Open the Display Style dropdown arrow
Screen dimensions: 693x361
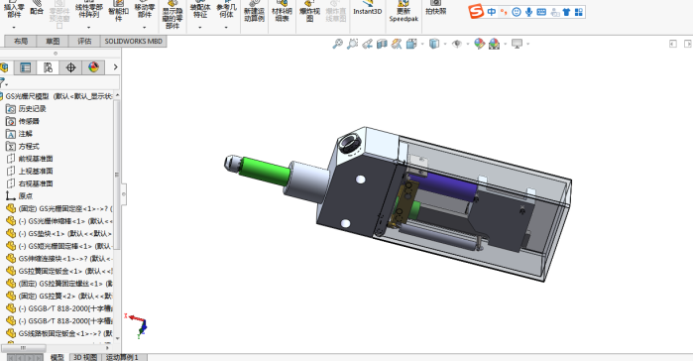[x=445, y=44]
